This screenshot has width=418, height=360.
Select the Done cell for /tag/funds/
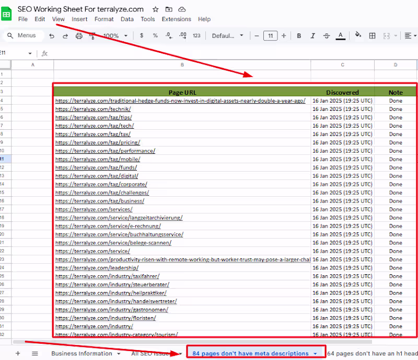click(x=396, y=167)
